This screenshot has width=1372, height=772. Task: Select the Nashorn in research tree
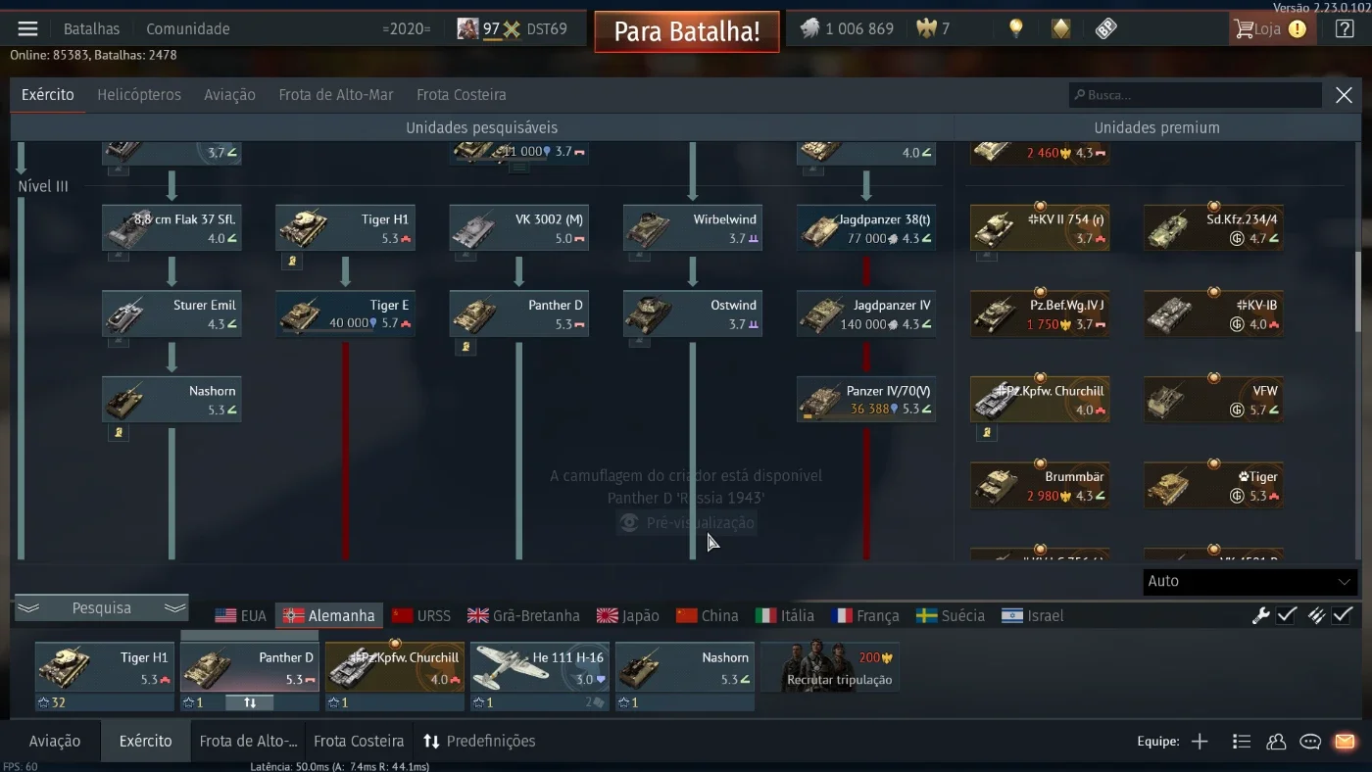pyautogui.click(x=171, y=400)
